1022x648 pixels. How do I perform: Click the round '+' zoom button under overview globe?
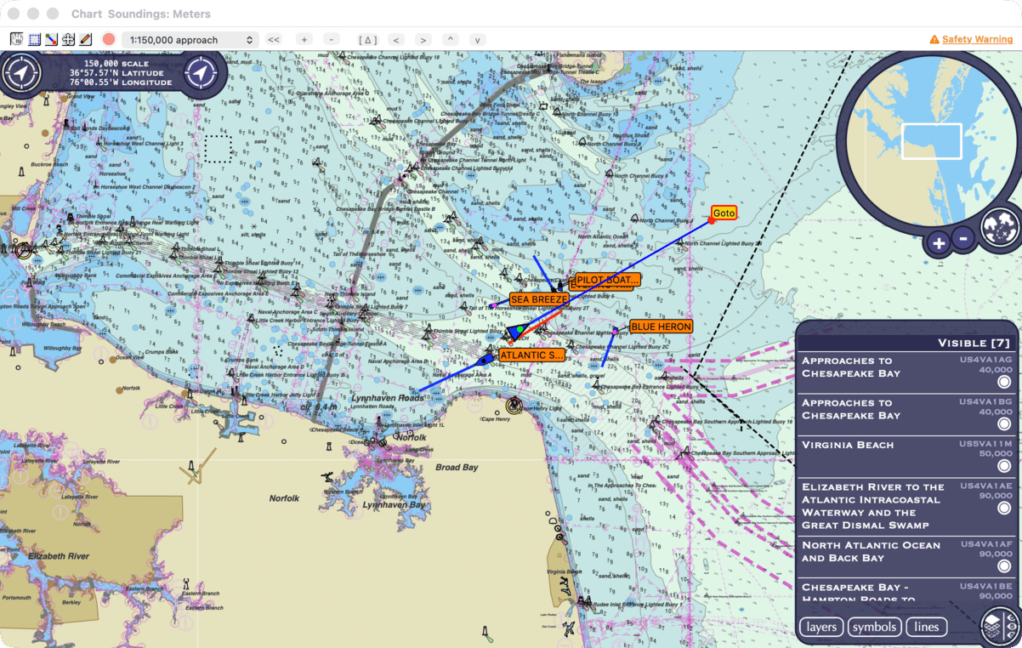(938, 244)
